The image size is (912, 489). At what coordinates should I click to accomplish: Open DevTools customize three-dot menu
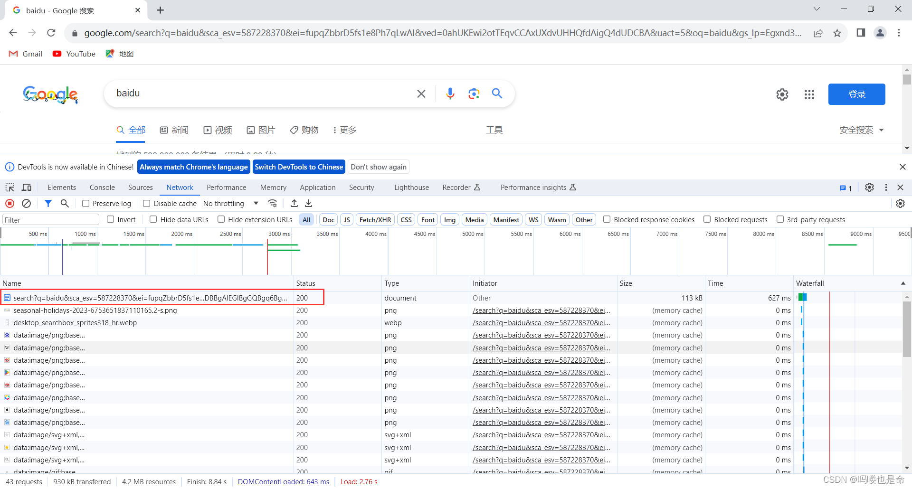click(x=886, y=188)
